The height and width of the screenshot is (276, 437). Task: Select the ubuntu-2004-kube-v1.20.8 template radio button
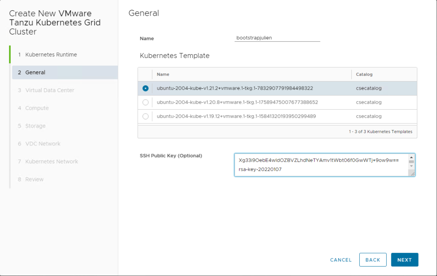(146, 102)
